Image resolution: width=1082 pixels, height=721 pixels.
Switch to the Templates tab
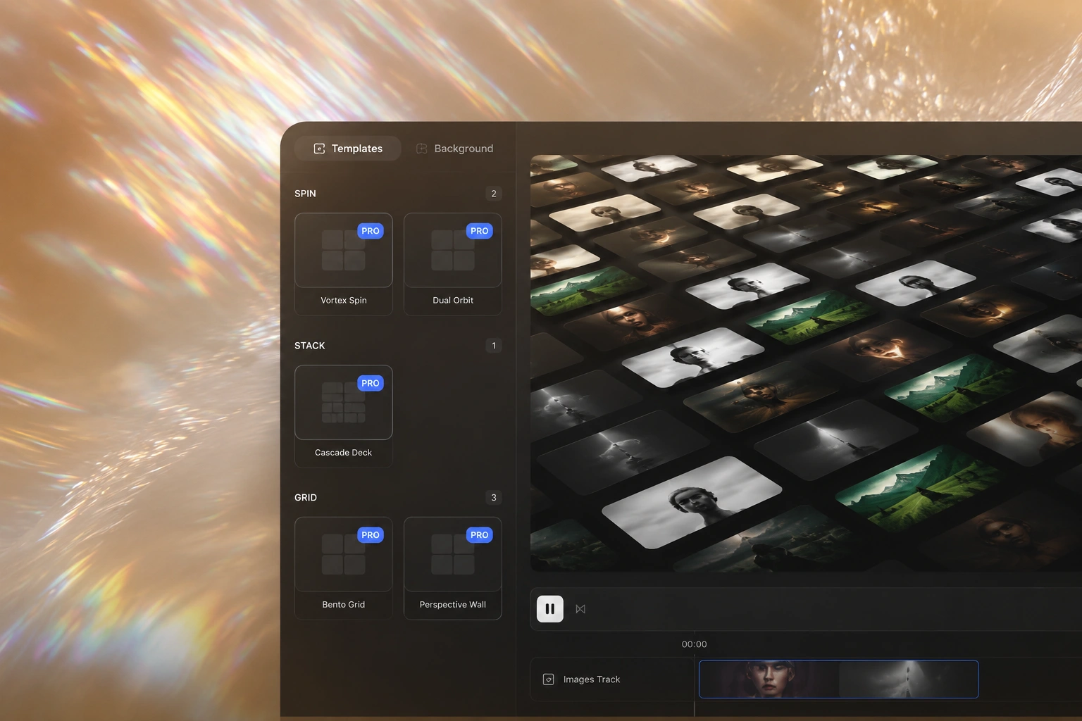[x=348, y=149]
